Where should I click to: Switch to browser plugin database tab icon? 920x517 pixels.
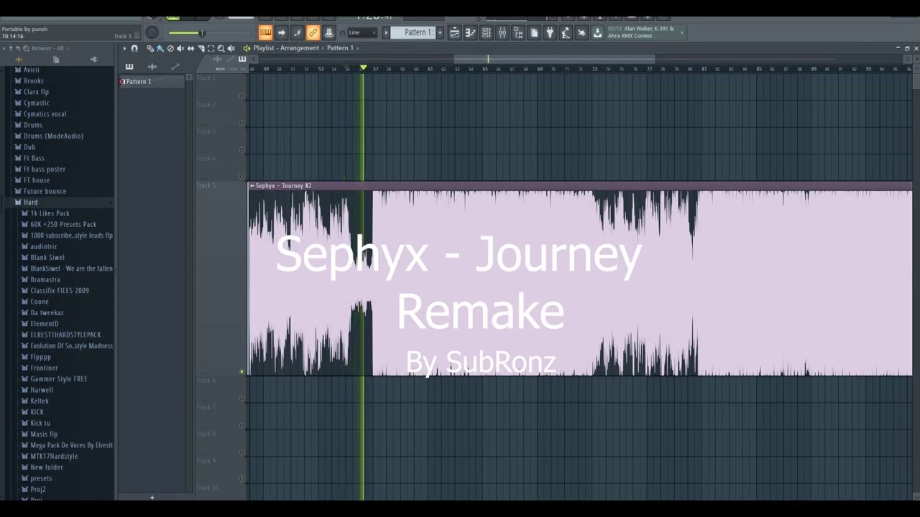(93, 60)
